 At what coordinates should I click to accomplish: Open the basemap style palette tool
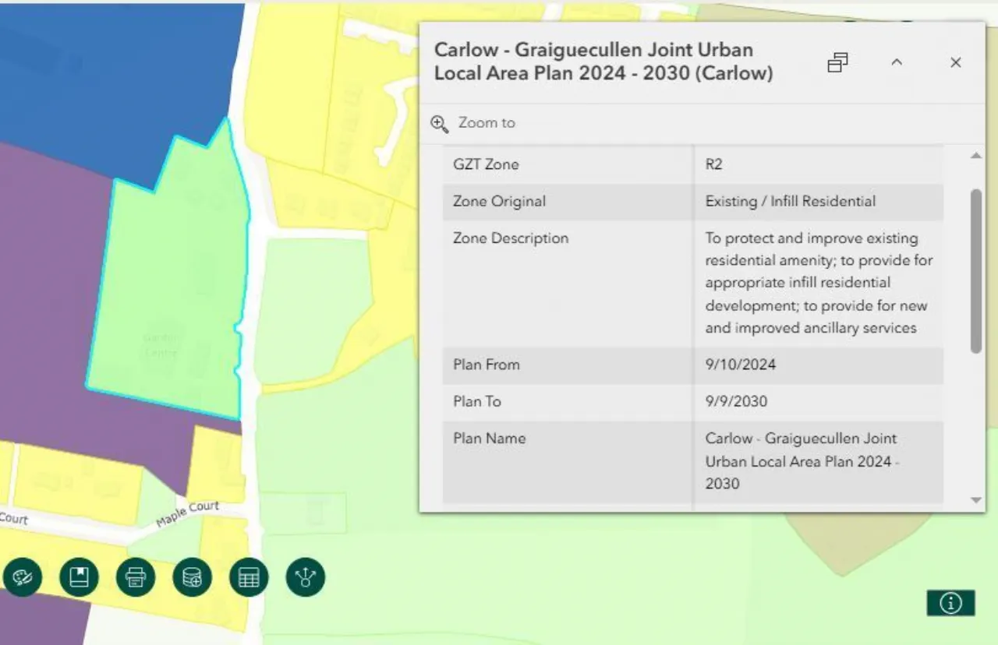22,577
